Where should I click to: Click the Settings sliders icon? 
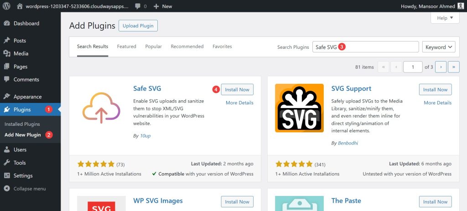click(7, 175)
